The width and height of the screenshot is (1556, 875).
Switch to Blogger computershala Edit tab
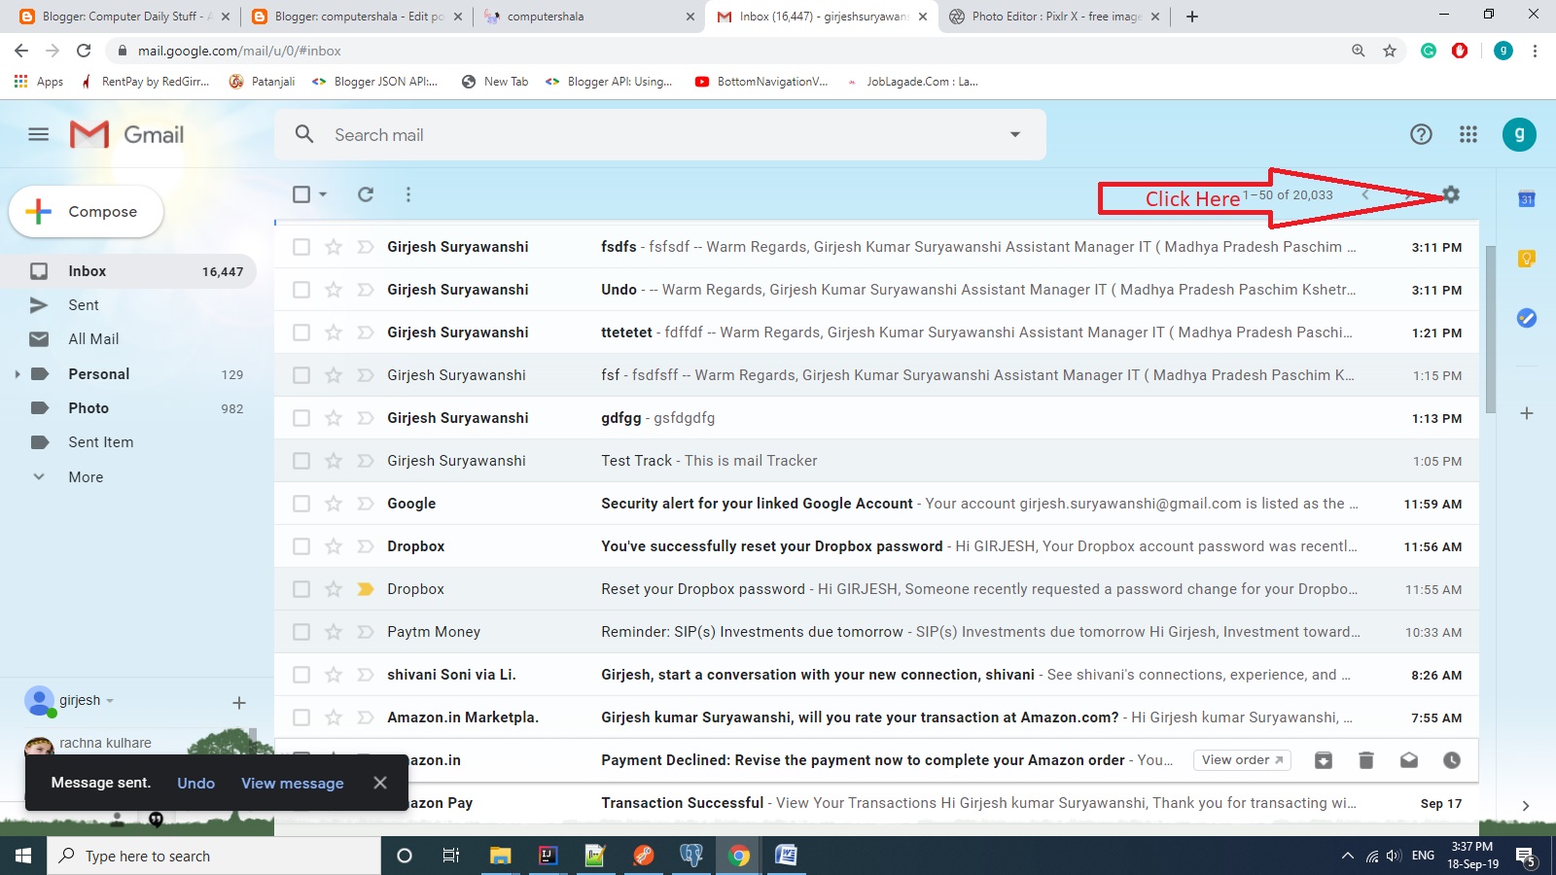point(358,17)
